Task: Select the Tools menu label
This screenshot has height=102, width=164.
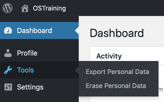Action: pos(25,70)
